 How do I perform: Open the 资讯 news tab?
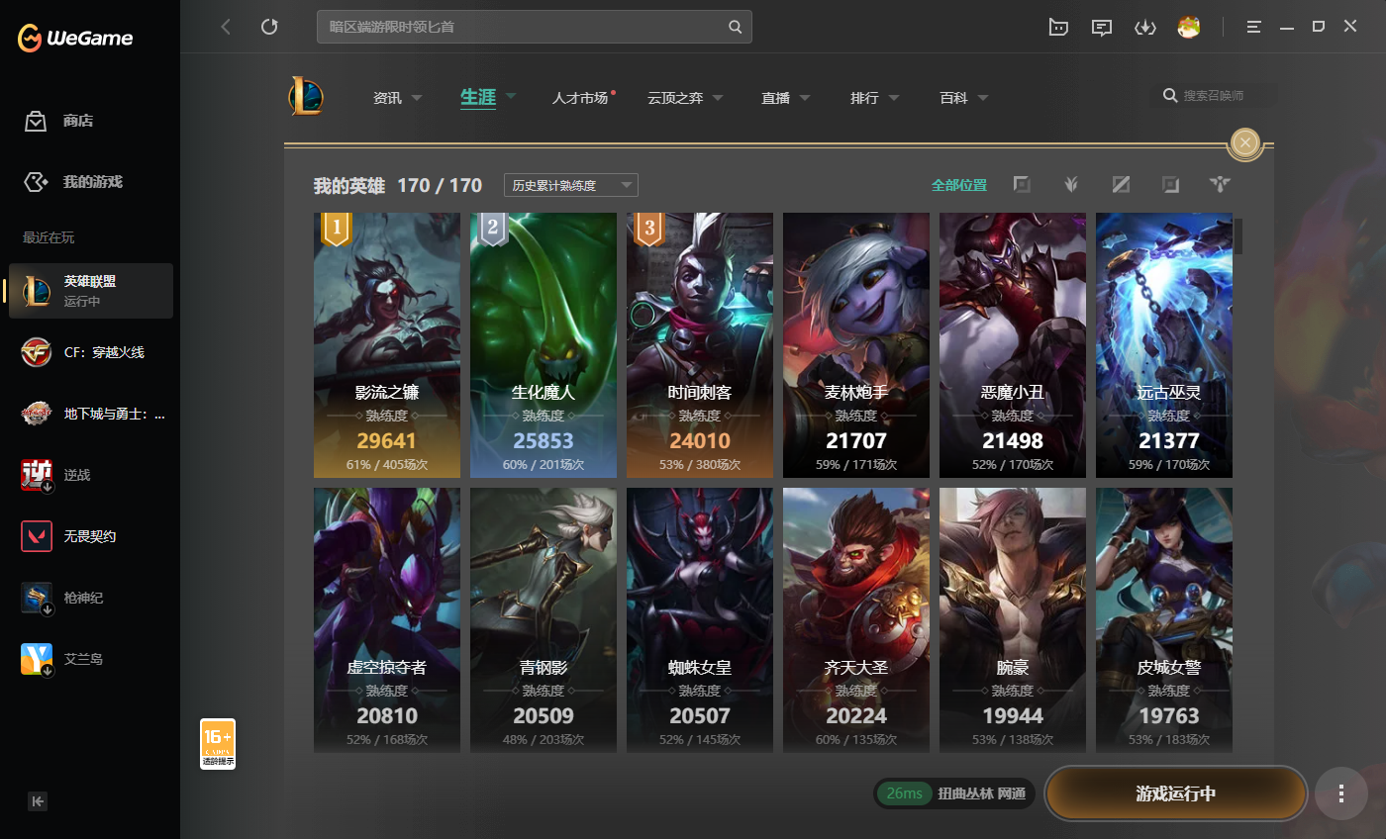click(387, 98)
